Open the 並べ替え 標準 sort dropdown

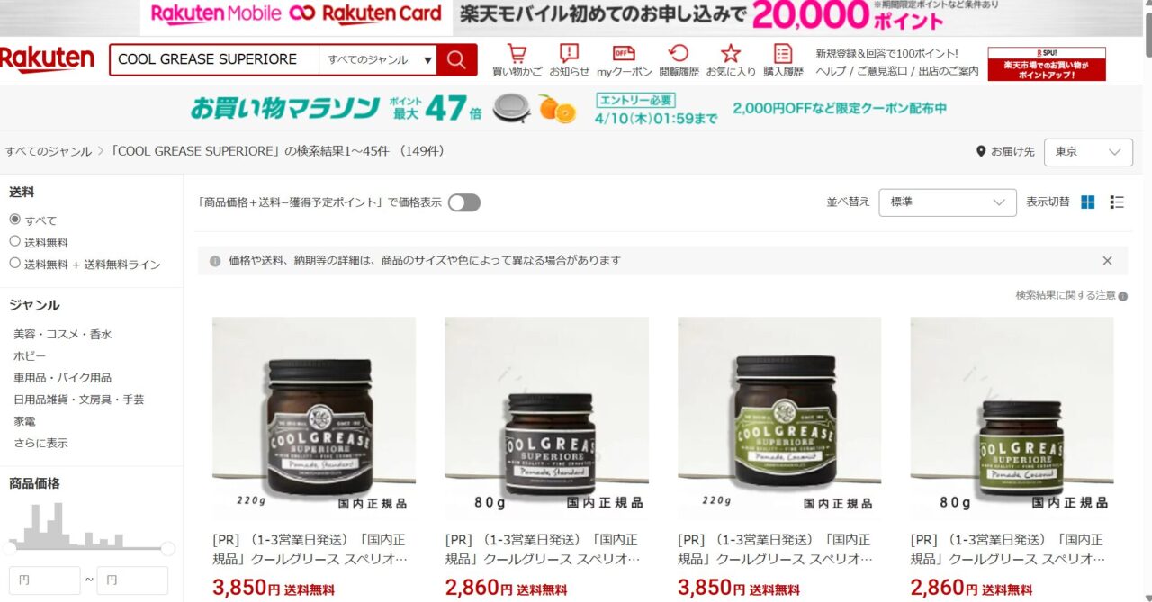(948, 202)
